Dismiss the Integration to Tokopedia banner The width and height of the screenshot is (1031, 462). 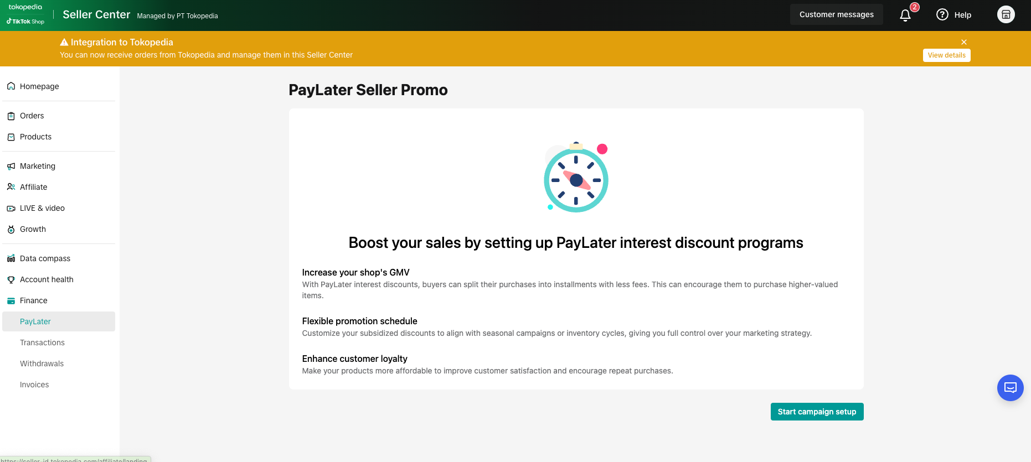pos(964,42)
